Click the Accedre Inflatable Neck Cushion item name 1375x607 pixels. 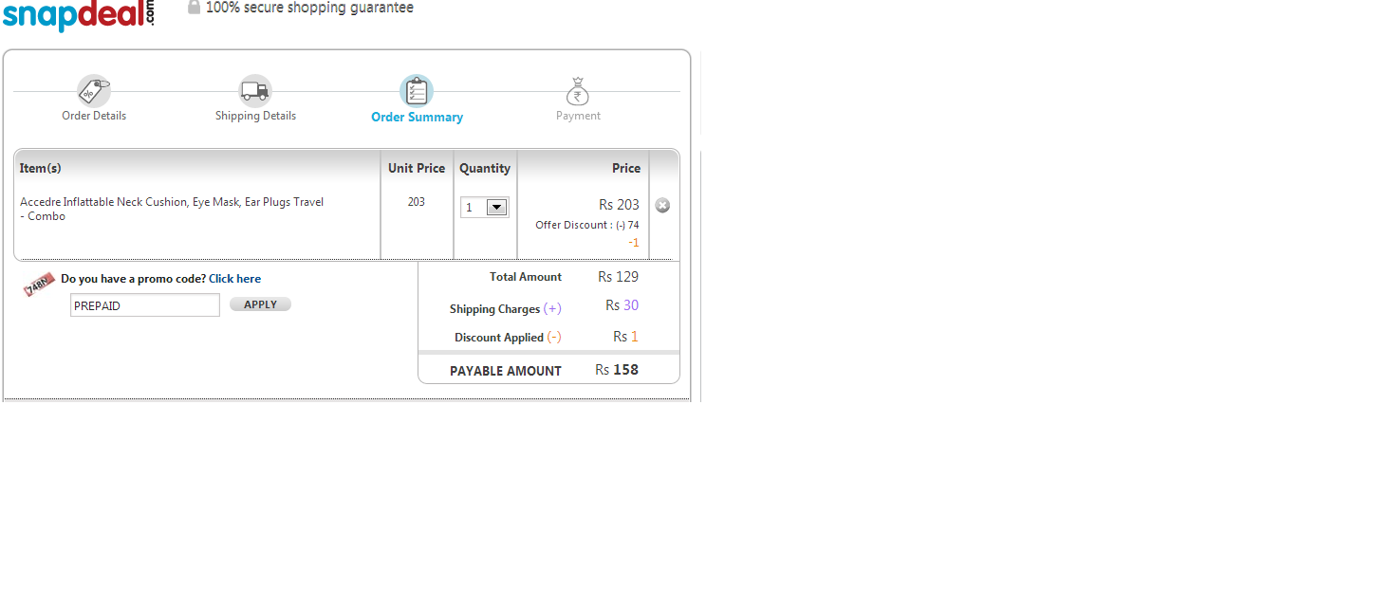pyautogui.click(x=172, y=209)
